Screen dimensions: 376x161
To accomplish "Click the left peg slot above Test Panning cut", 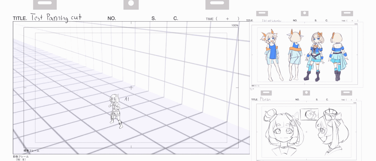I will click(x=45, y=4).
